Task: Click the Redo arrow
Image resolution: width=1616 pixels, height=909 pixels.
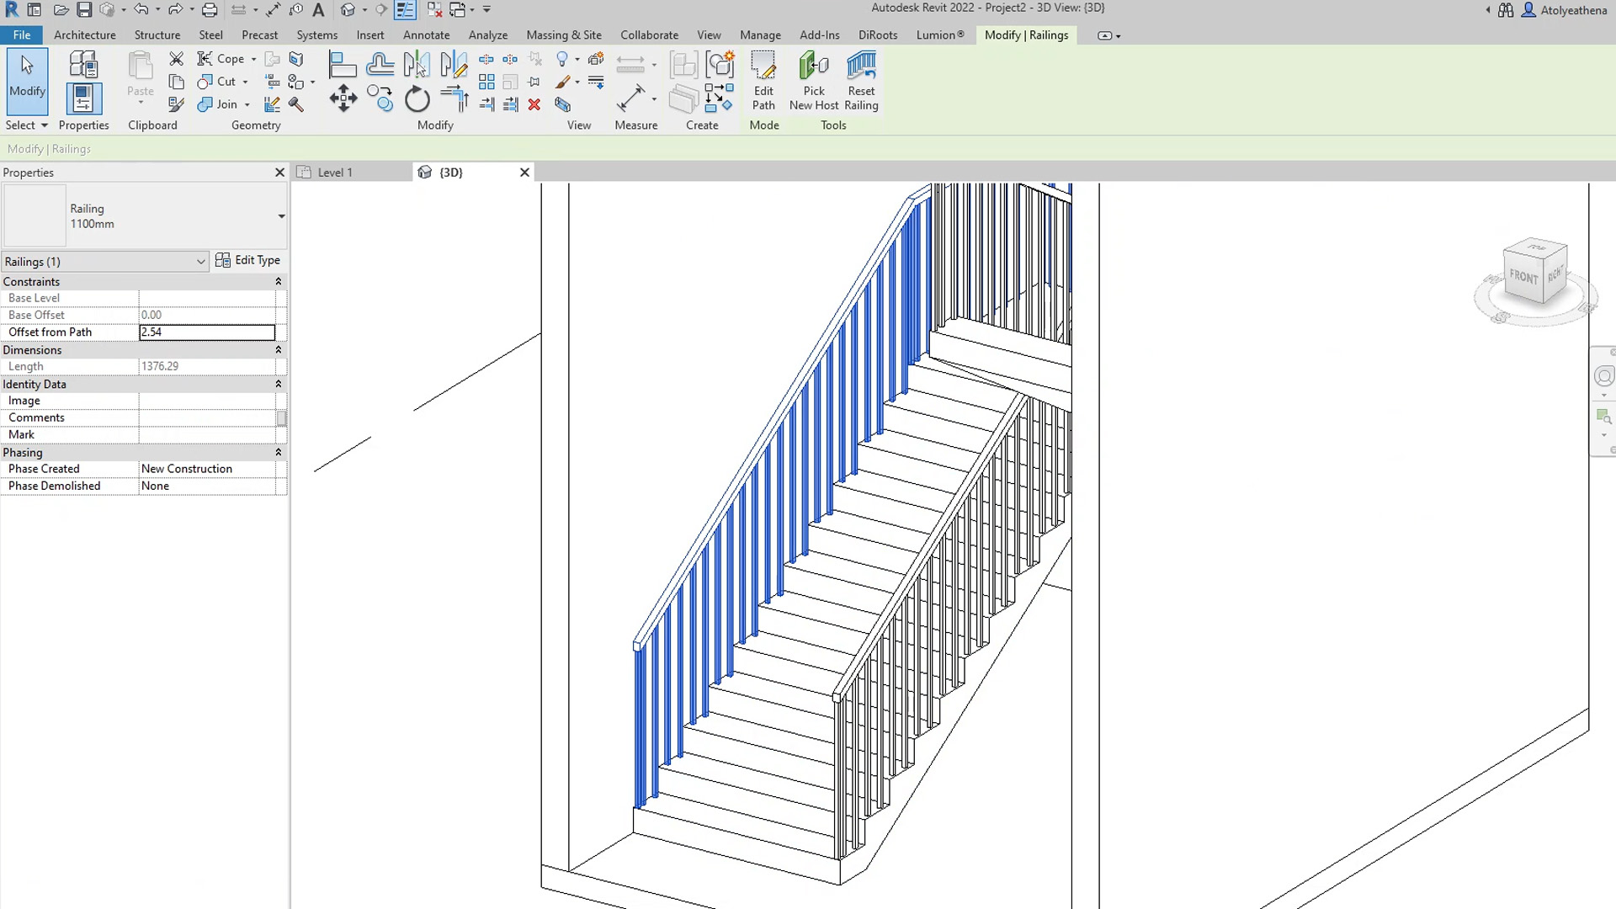Action: tap(175, 10)
